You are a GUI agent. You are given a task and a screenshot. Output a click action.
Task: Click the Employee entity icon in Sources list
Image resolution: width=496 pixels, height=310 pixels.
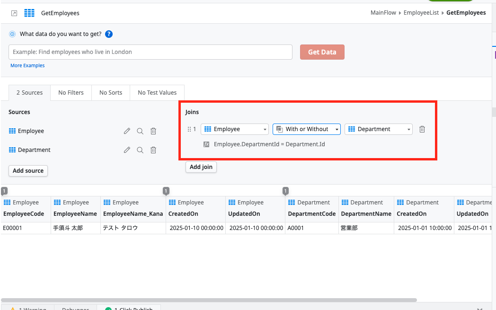[12, 131]
